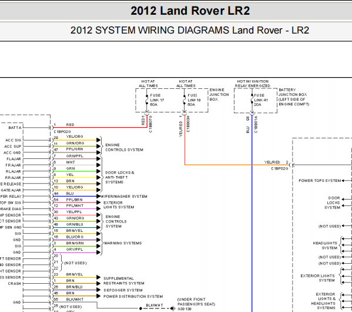352x312 pixels.
Task: Click the "POWER TOPS SYSTEM" reference
Action: (x=320, y=181)
